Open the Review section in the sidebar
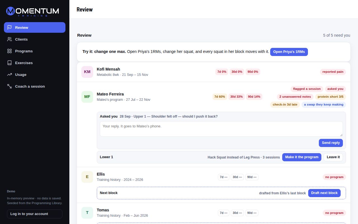358x224 pixels. click(35, 27)
